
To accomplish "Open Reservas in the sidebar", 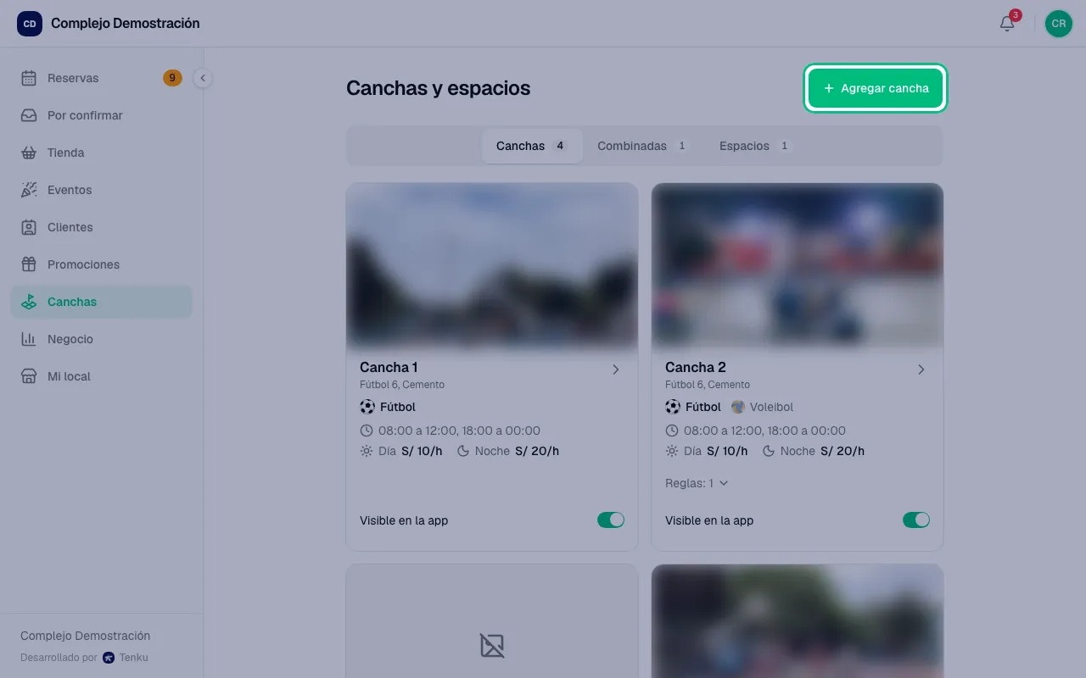I will coord(101,78).
